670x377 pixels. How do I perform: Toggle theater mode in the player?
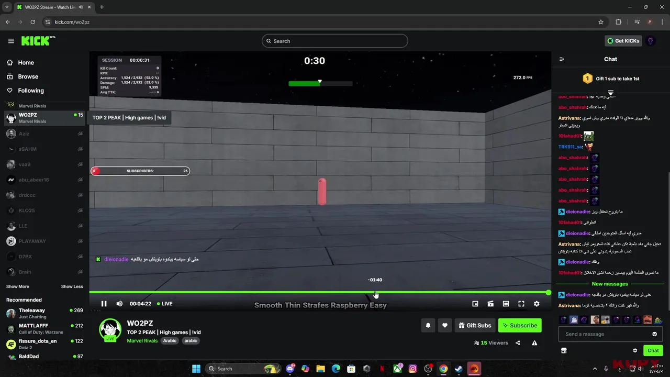[x=506, y=304]
